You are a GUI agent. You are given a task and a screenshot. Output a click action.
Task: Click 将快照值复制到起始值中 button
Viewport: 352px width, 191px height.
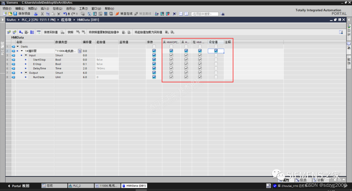(x=104, y=32)
